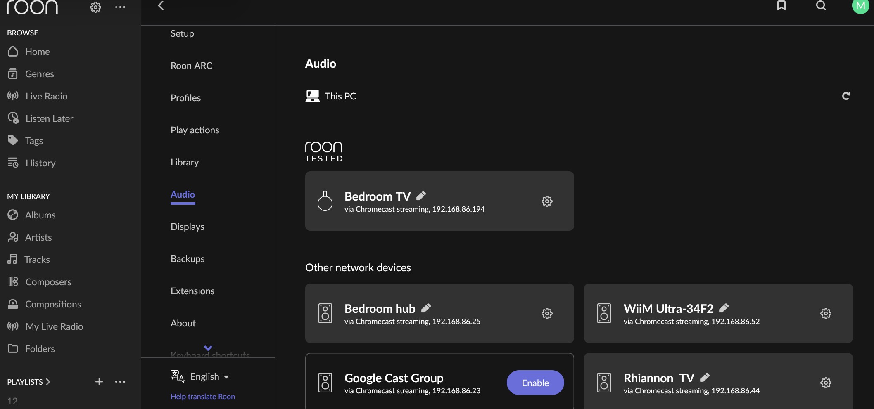Open WiiM Ultra-34F2 device settings gear
The height and width of the screenshot is (409, 874).
826,313
